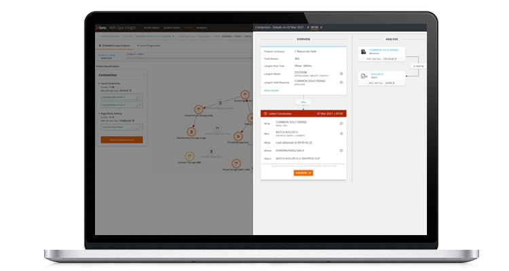Image resolution: width=509 pixels, height=271 pixels.
Task: Click the Why connector button
Action: [303, 102]
